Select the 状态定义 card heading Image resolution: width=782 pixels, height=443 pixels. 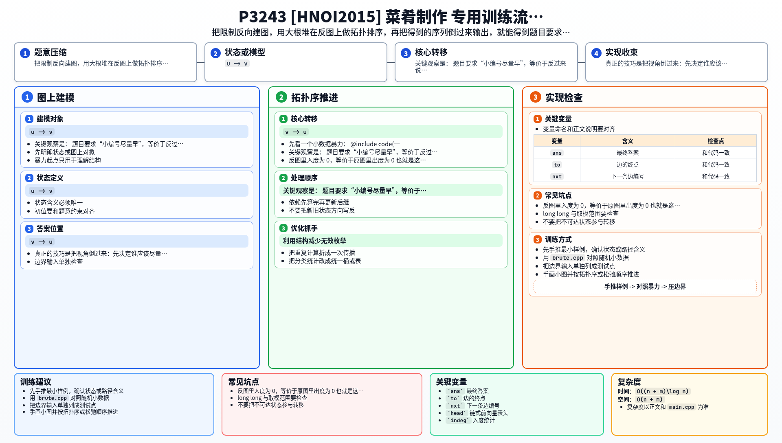50,178
